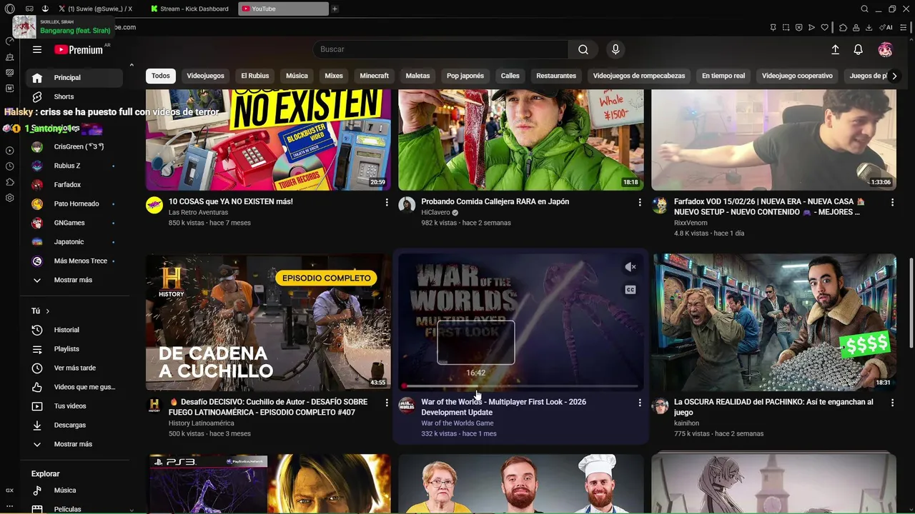Screen dimensions: 915x514
Task: Expand Mostrar más under subscriptions
Action: (73, 280)
